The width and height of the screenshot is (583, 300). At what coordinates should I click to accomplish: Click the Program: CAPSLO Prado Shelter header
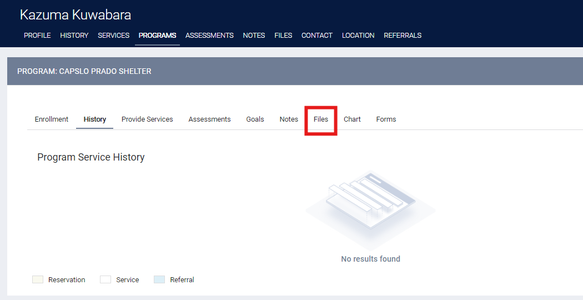point(84,71)
